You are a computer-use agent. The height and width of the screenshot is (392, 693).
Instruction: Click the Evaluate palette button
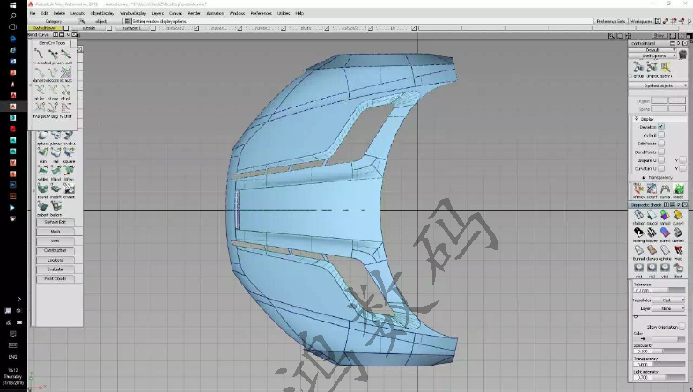(55, 270)
